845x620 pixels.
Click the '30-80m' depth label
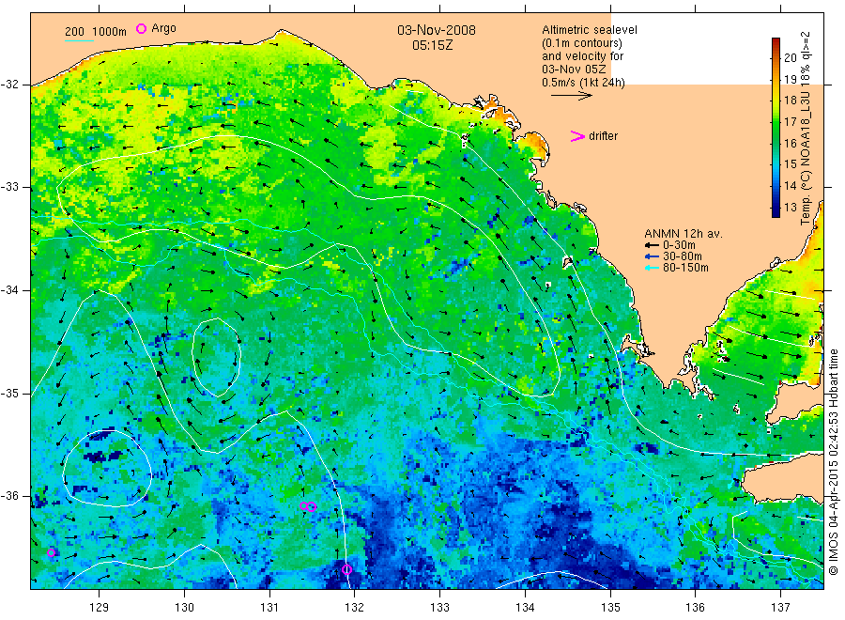682,256
